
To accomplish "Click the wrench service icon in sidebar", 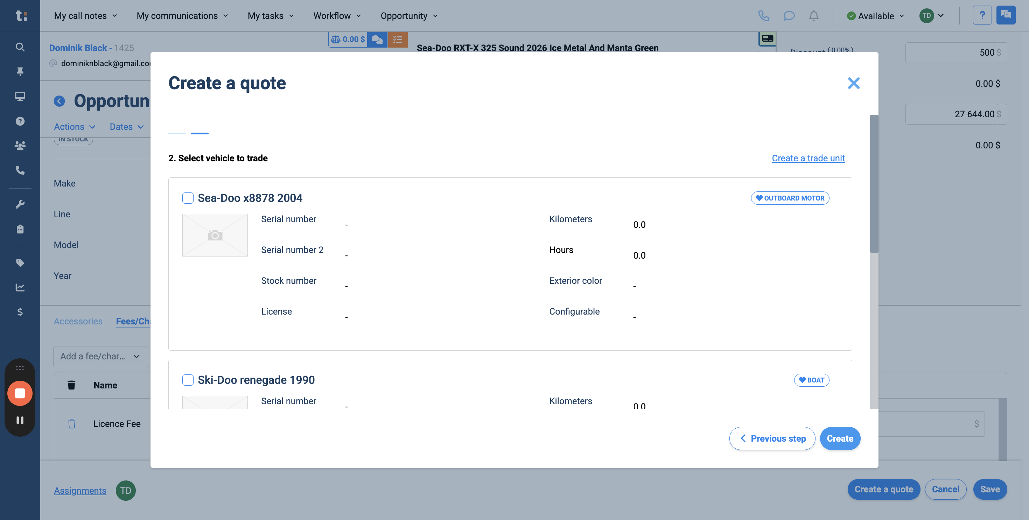I will click(20, 204).
